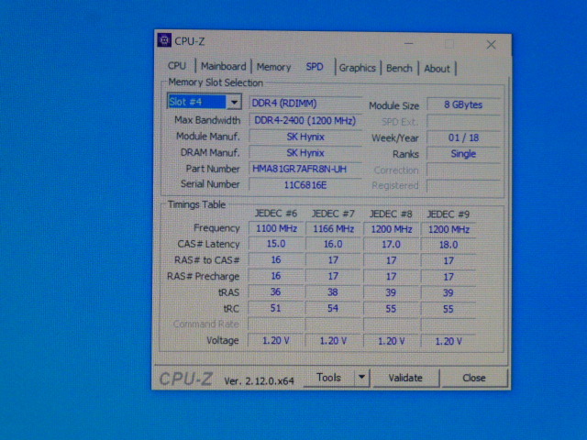Viewport: 587px width, 440px height.
Task: Click the tRAS value 38
Action: (x=333, y=292)
